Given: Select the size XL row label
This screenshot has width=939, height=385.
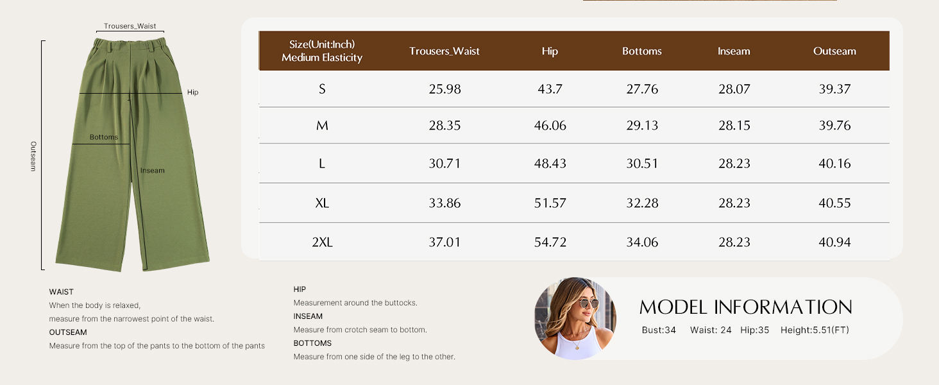Looking at the screenshot, I should 322,203.
